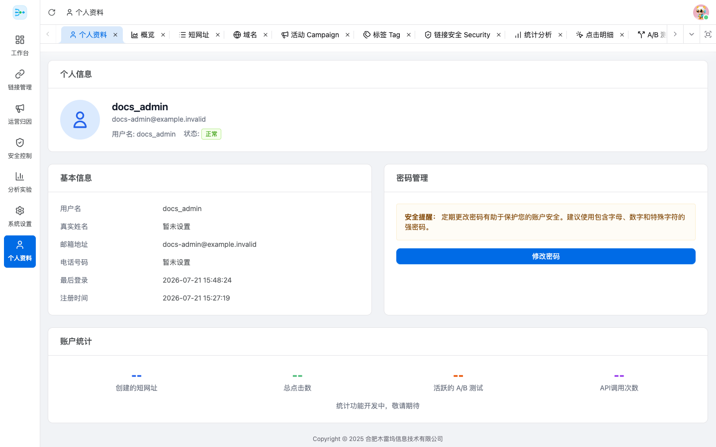Select the 个人资料 sidebar item
The width and height of the screenshot is (716, 447).
click(x=20, y=251)
